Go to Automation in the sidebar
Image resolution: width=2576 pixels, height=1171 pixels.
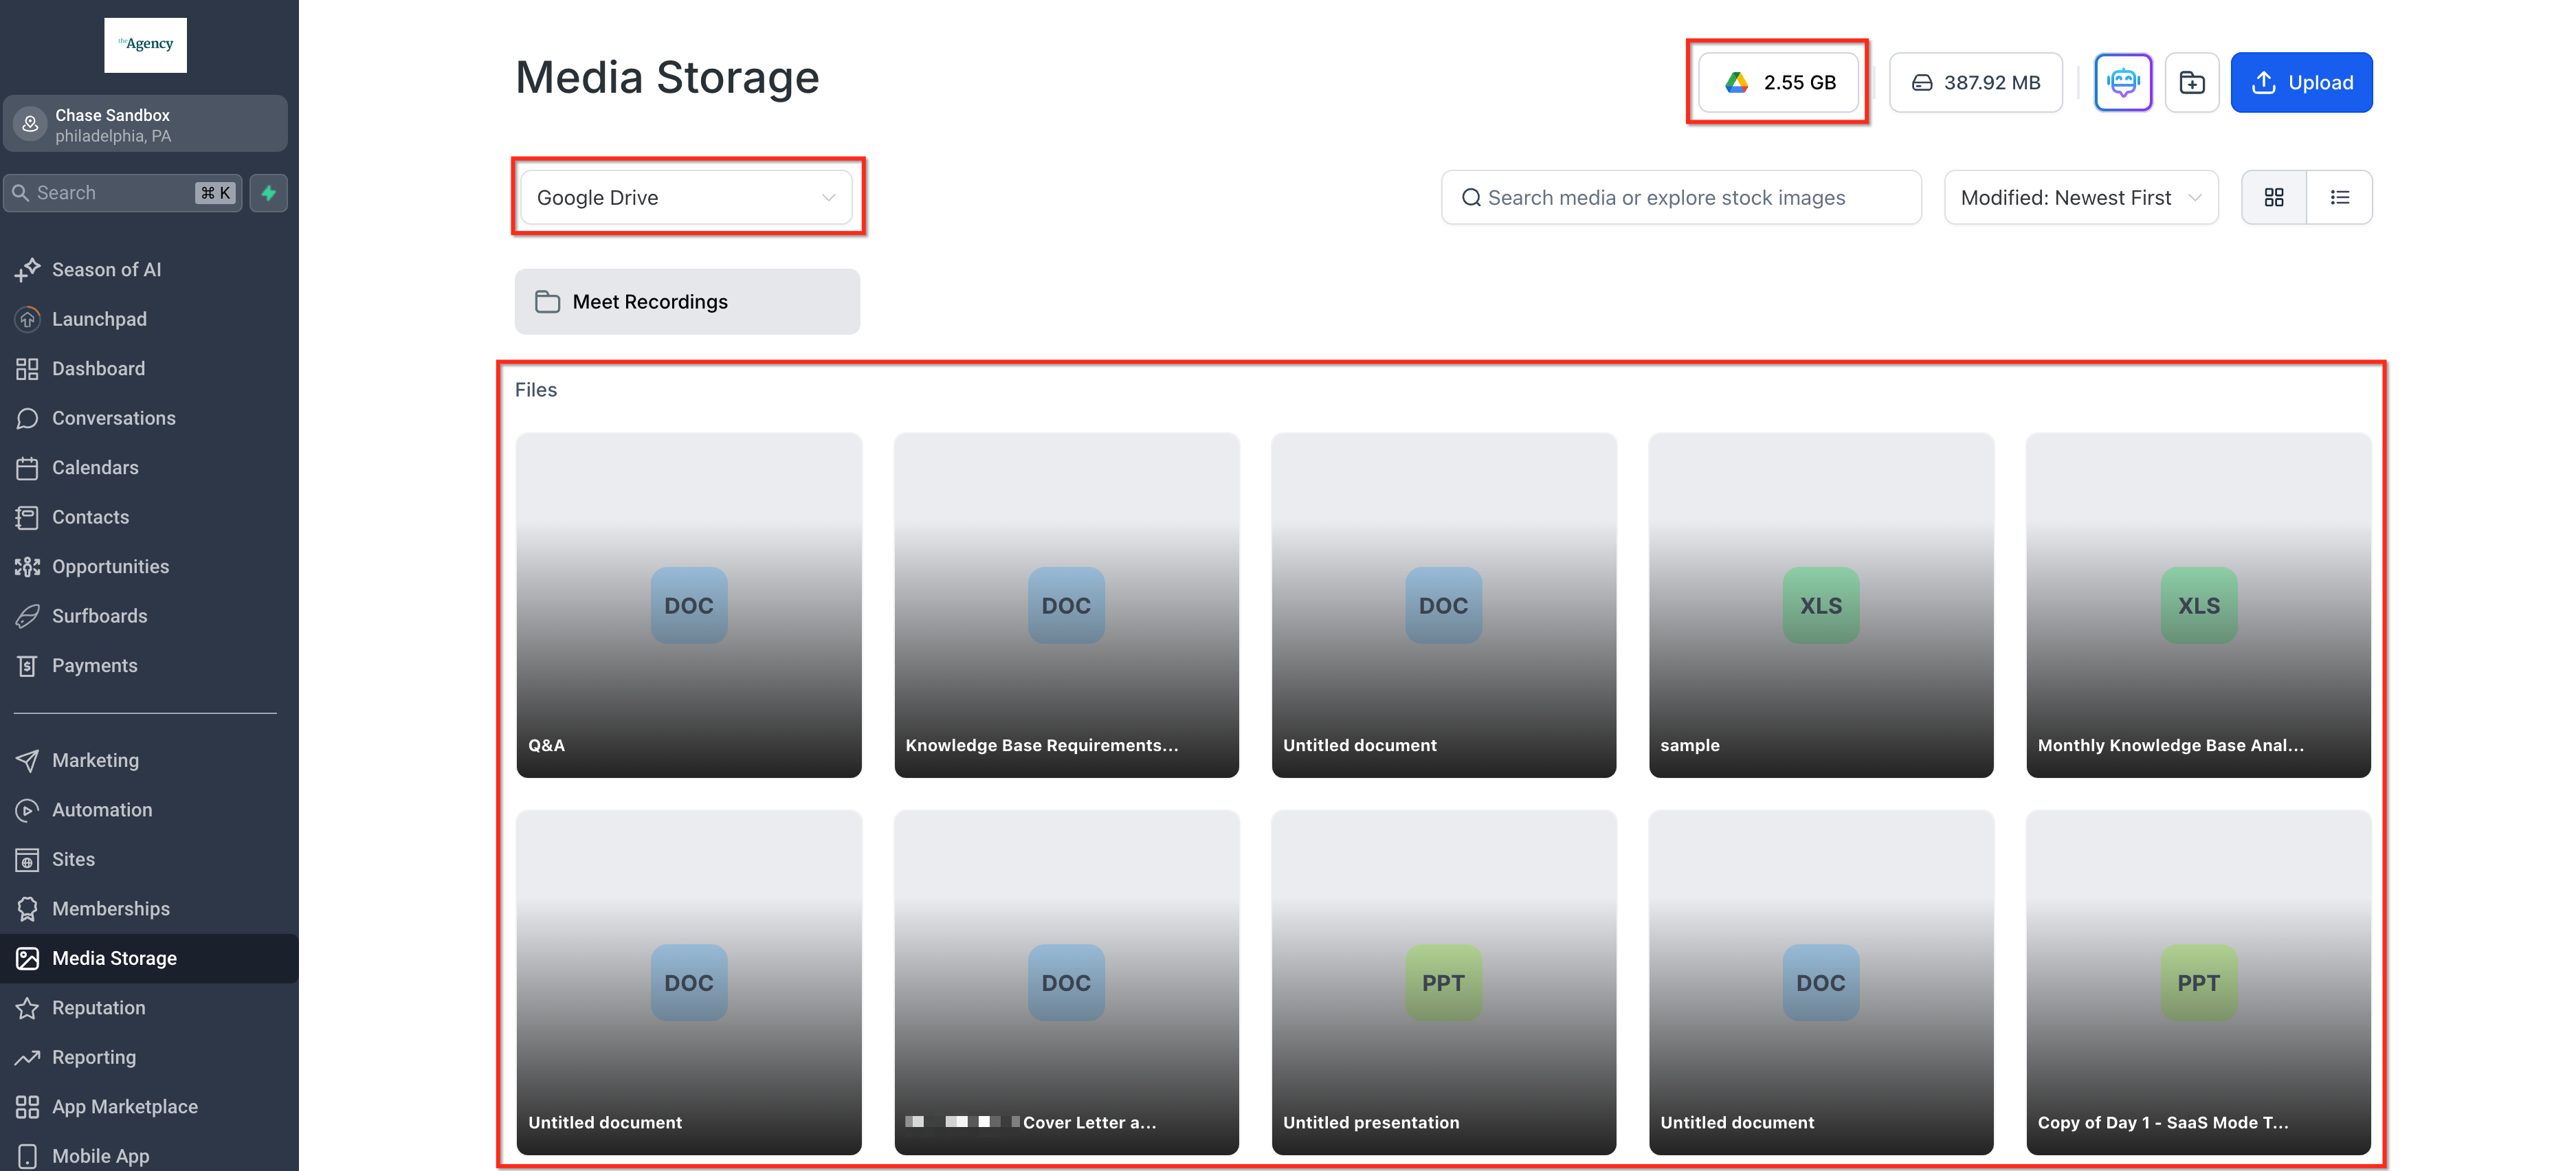(102, 810)
